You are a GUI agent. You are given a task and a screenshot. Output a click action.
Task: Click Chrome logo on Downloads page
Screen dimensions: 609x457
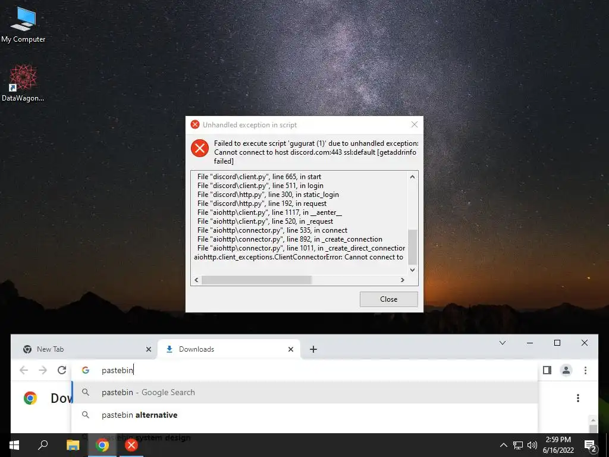[x=30, y=398]
